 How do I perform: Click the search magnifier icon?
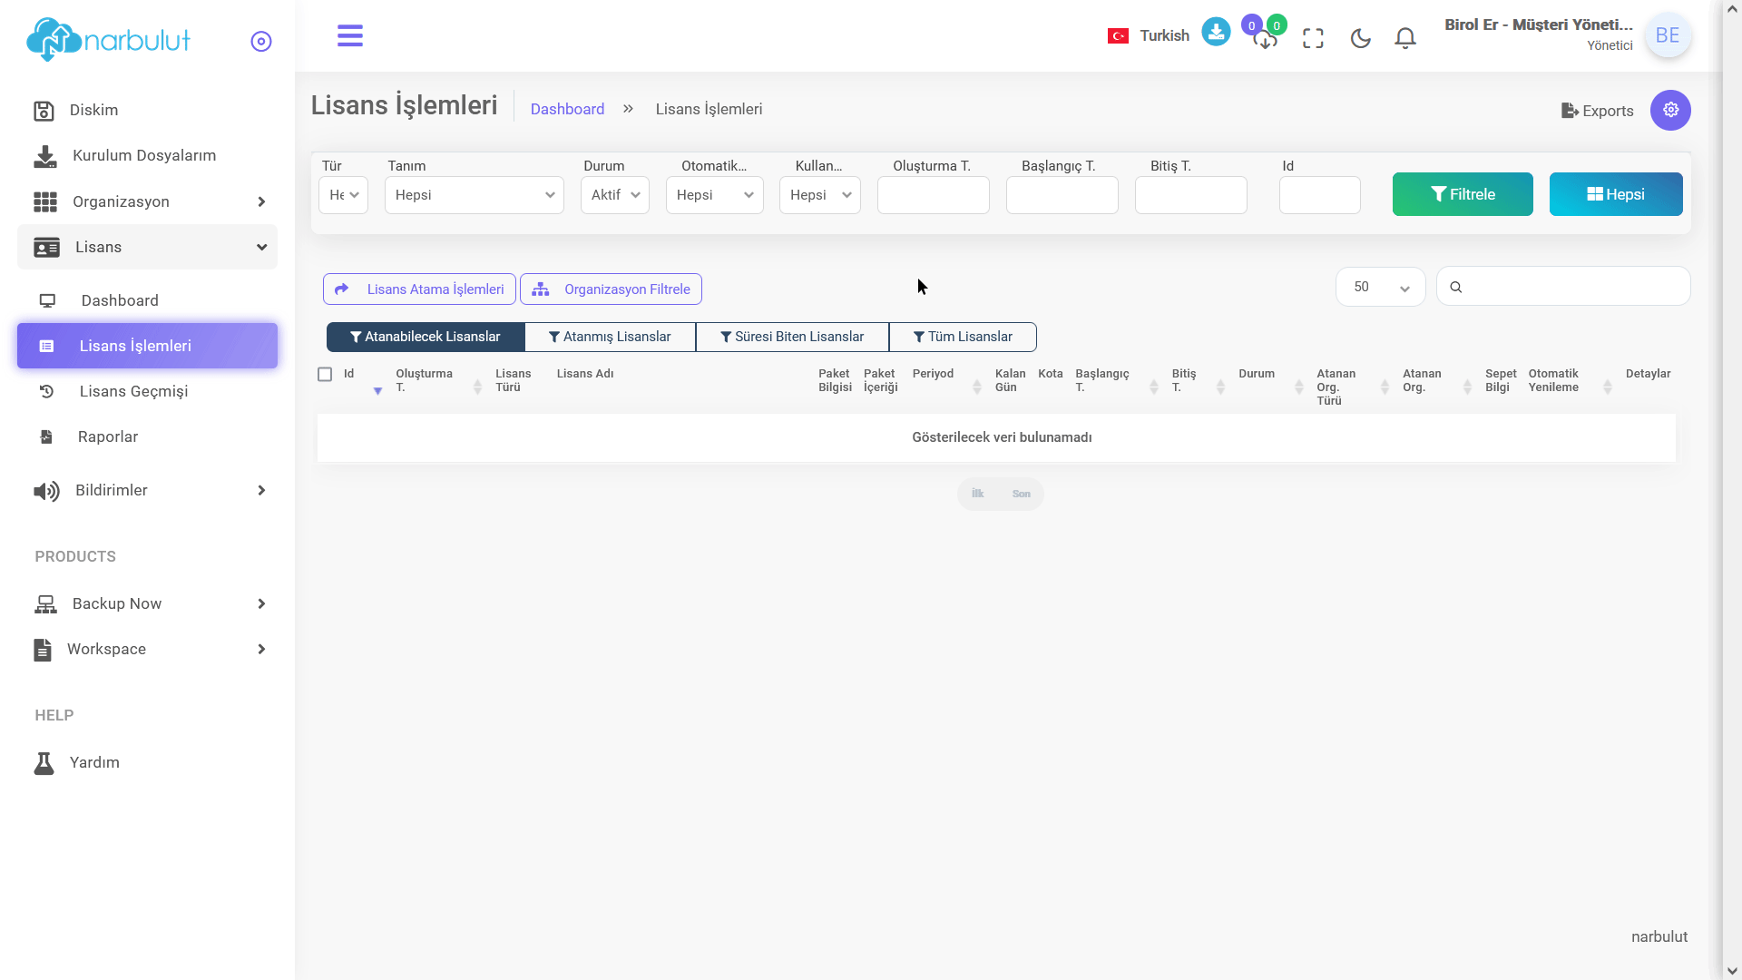[x=1456, y=287]
